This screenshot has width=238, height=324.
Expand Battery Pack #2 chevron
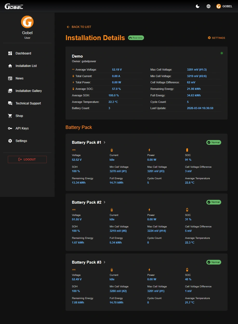pyautogui.click(x=104, y=202)
